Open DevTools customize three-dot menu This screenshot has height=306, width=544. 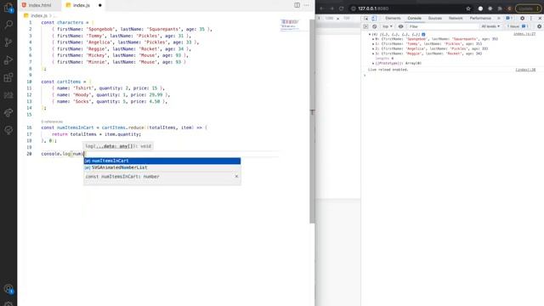[x=530, y=18]
